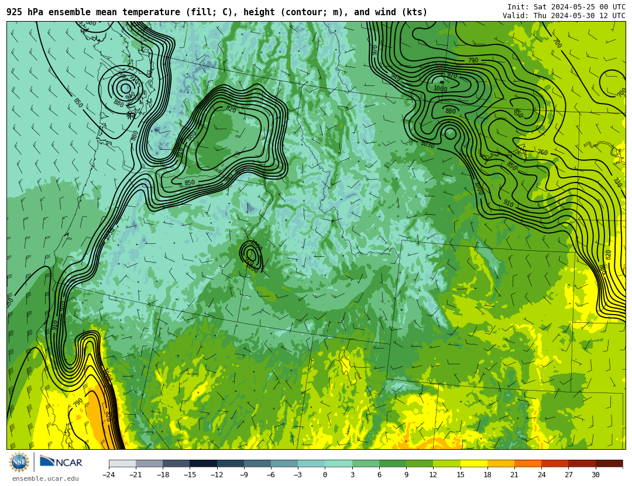Click the '0' colorbar label
632x486 pixels.
(x=325, y=475)
